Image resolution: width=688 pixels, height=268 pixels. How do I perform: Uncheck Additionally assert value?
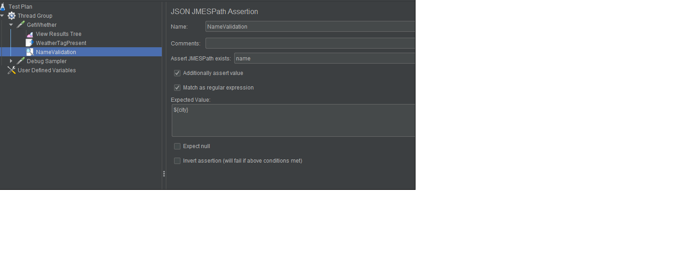(x=177, y=73)
